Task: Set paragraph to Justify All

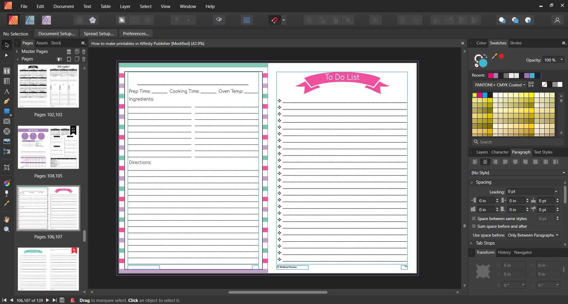Action: 535,162
